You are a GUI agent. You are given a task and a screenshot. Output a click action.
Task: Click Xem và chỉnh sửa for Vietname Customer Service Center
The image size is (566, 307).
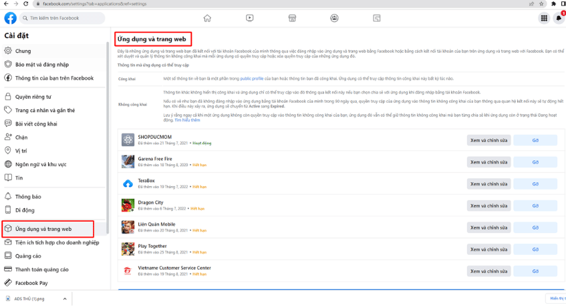(488, 272)
